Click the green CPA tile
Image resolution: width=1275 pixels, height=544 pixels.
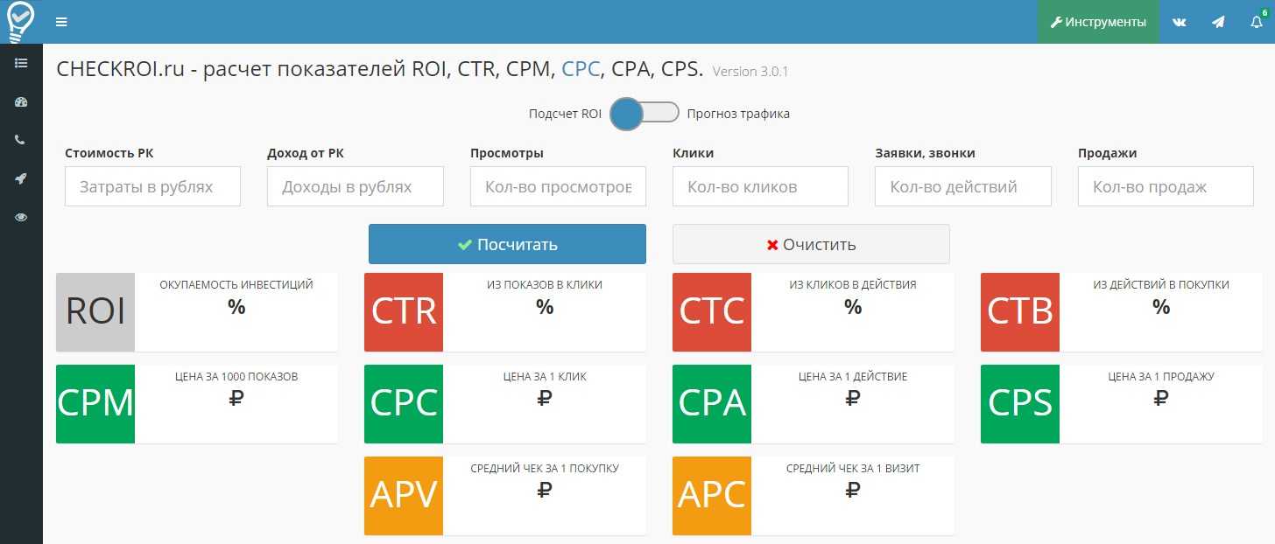712,404
